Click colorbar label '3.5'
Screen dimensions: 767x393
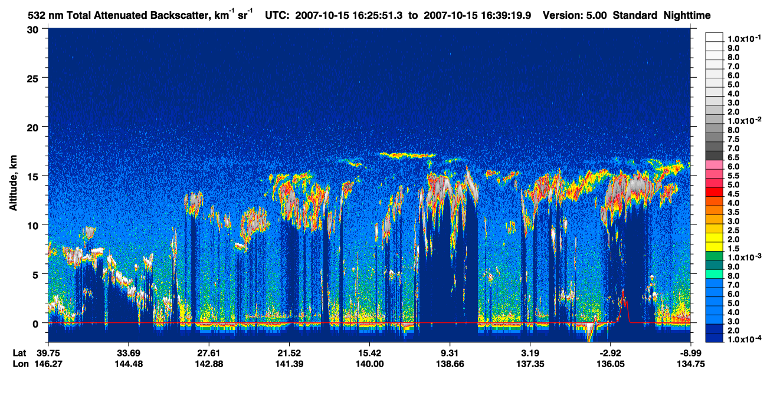click(x=733, y=212)
